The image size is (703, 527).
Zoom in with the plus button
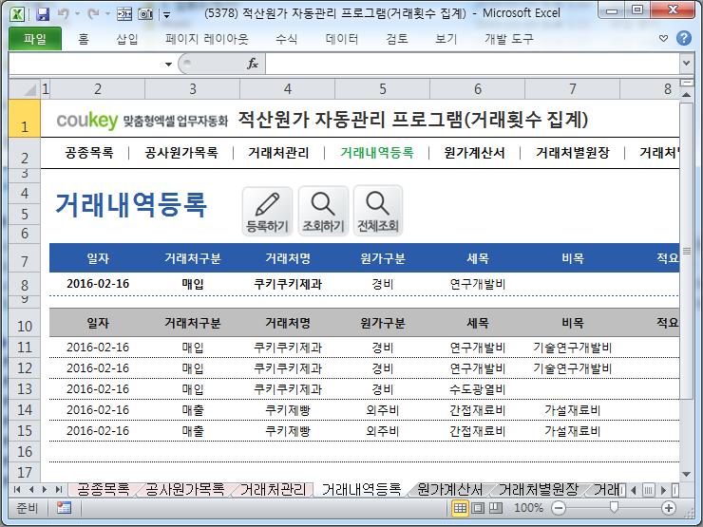pos(669,508)
